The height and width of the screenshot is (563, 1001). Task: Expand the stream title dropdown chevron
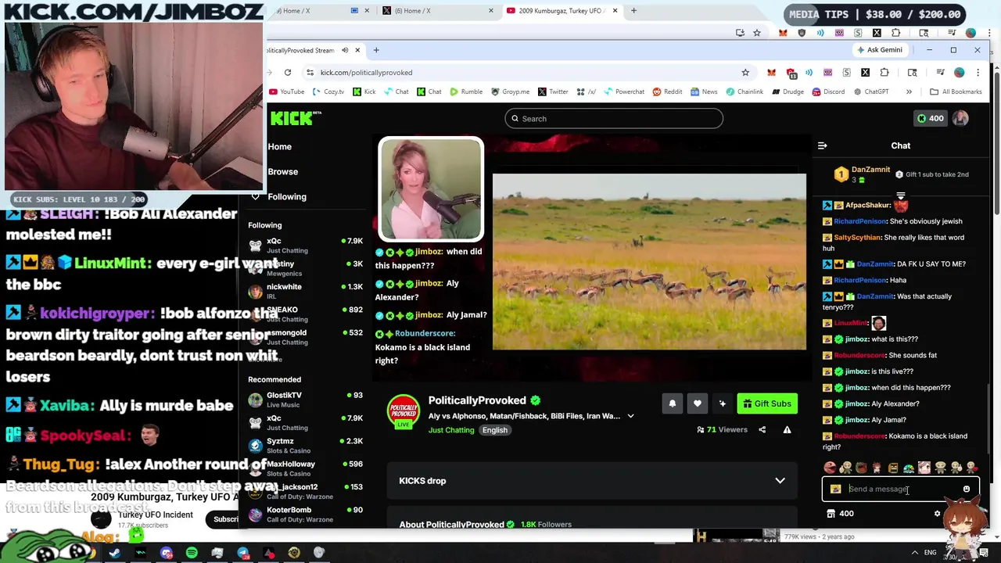[x=630, y=416]
